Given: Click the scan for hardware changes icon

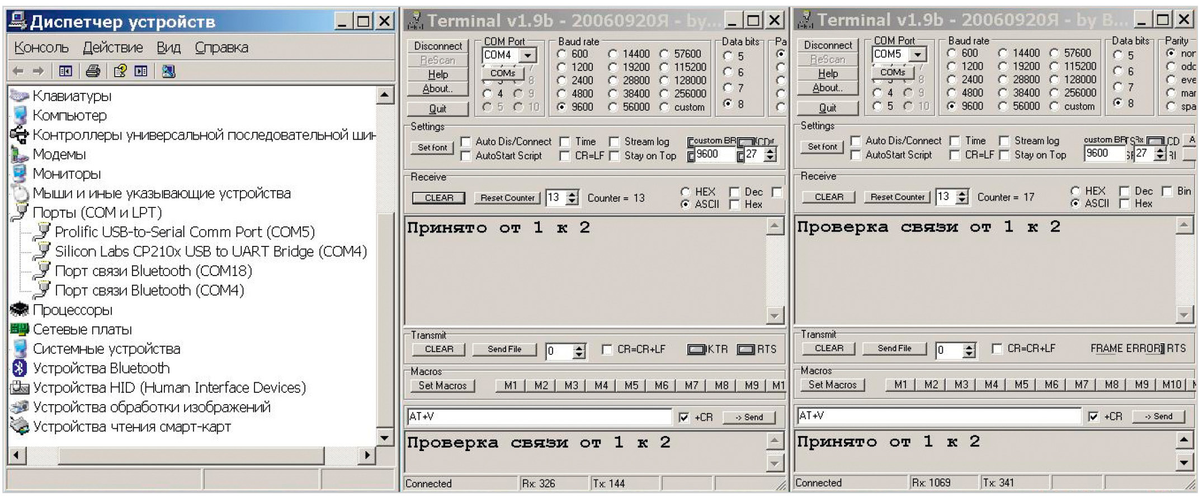Looking at the screenshot, I should pos(168,71).
